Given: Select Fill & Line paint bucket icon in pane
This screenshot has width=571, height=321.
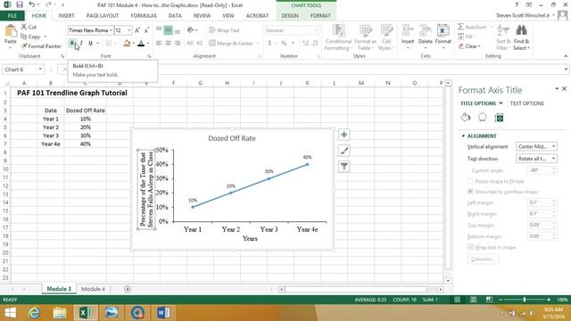Looking at the screenshot, I should click(x=466, y=117).
